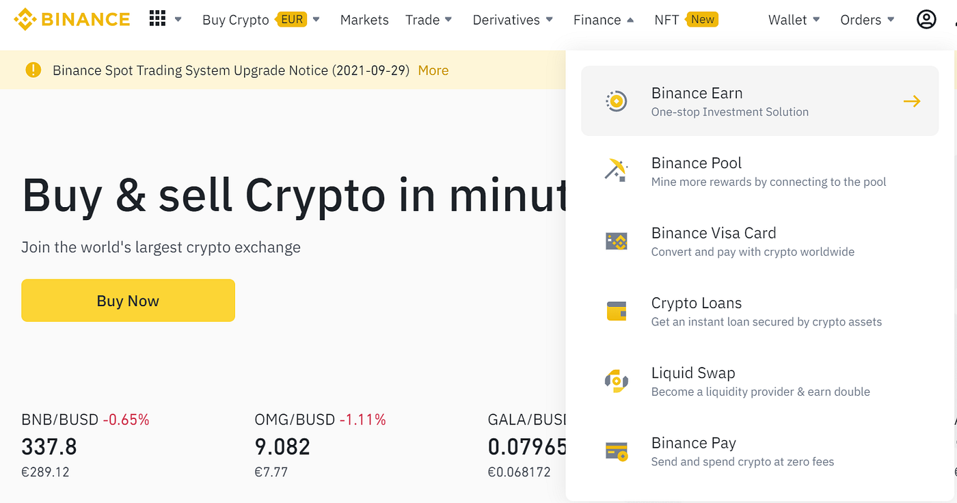Expand the Wallet dropdown arrow
Screen dimensions: 957x503
(x=816, y=20)
